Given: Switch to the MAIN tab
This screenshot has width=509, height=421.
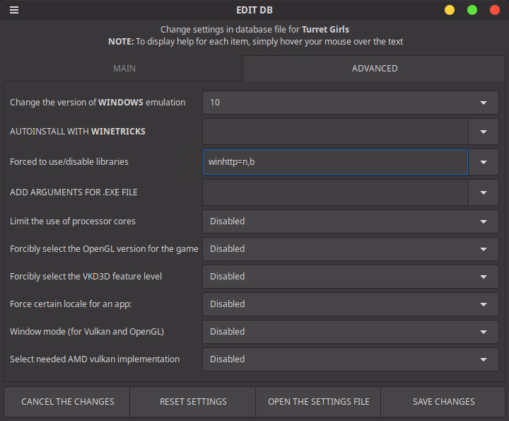Looking at the screenshot, I should (x=124, y=69).
